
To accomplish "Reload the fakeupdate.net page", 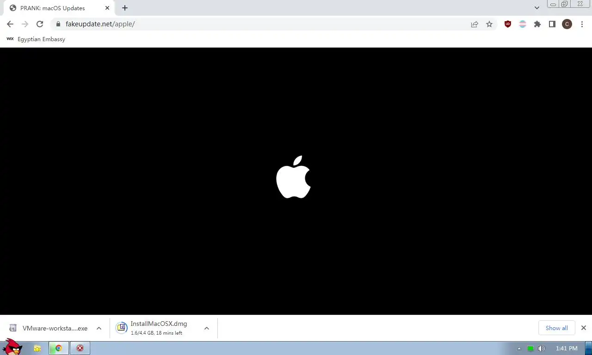I will [x=40, y=24].
